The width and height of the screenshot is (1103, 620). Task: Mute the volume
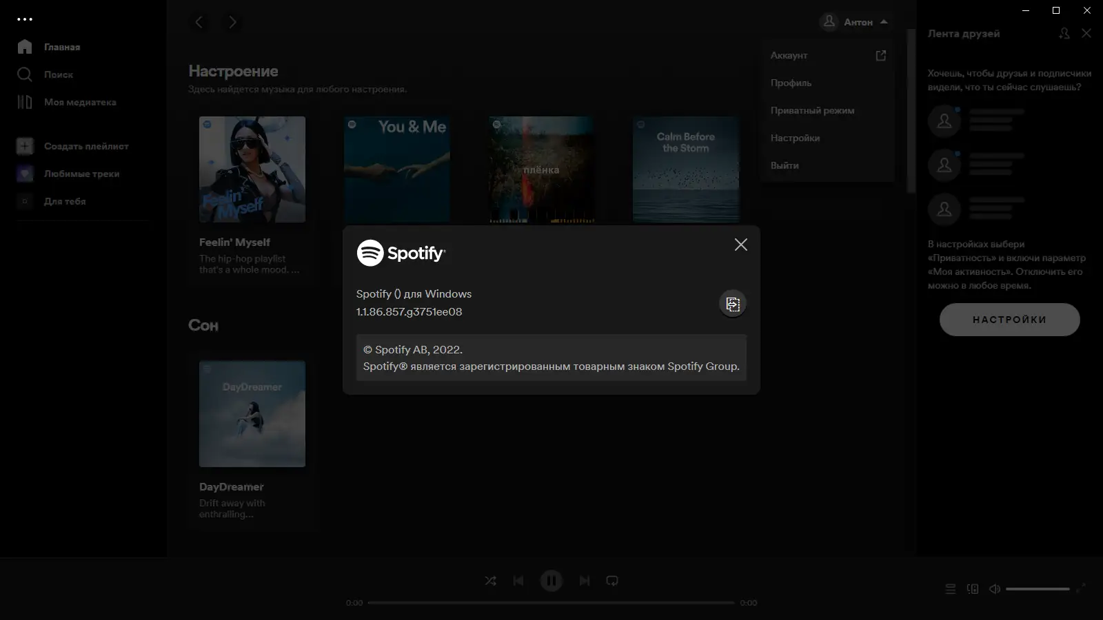(x=995, y=589)
